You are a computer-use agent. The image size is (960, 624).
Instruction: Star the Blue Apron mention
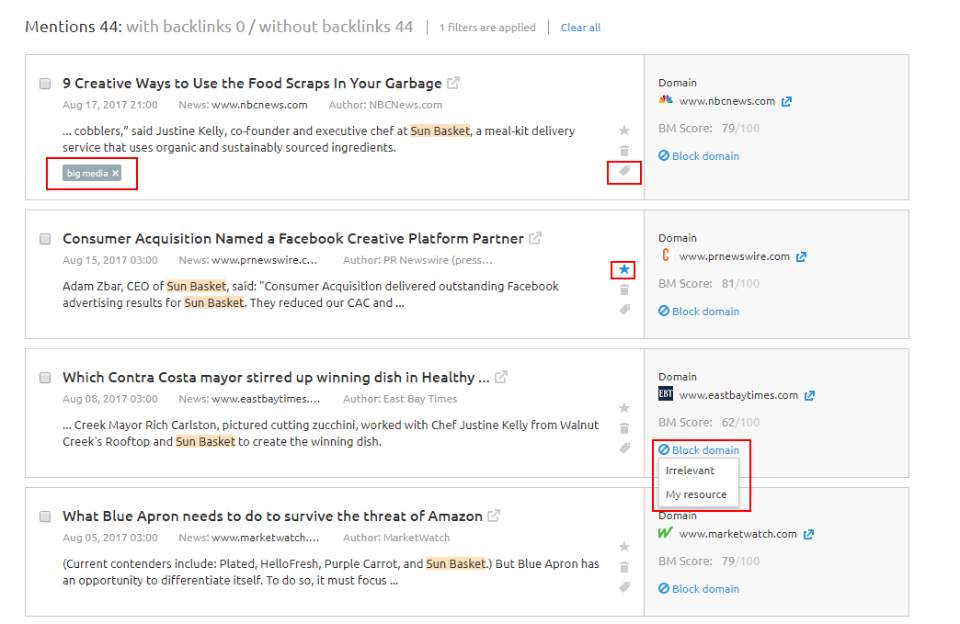point(623,547)
